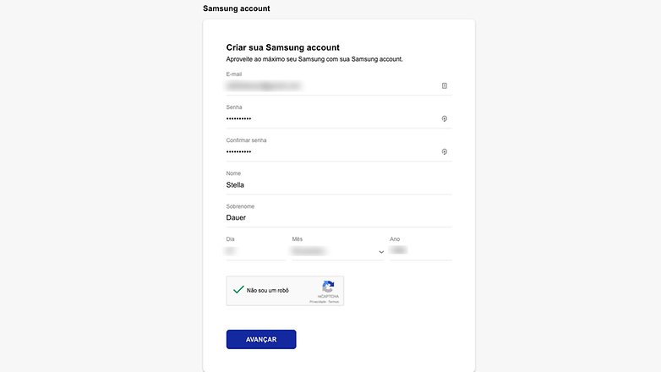Click the icon in the E-mail field
This screenshot has width=661, height=372.
pyautogui.click(x=445, y=85)
